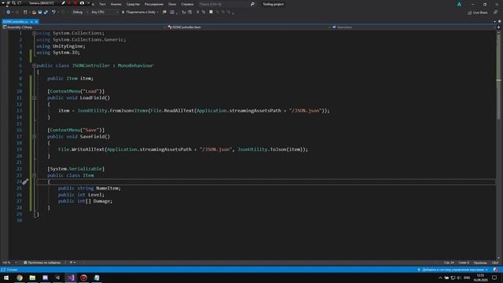Open the Any CPU platform dropdown
The image size is (503, 283).
coord(105,13)
